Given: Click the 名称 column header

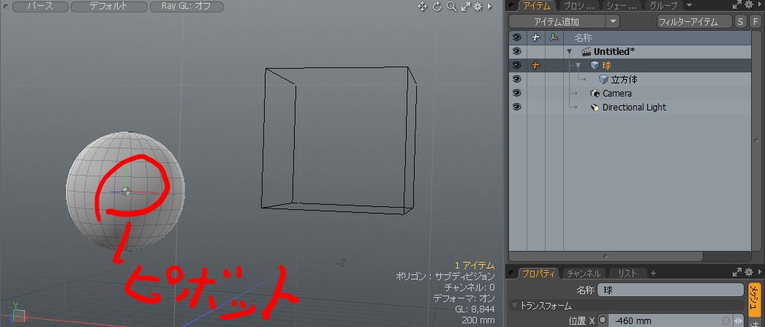Looking at the screenshot, I should [x=583, y=37].
